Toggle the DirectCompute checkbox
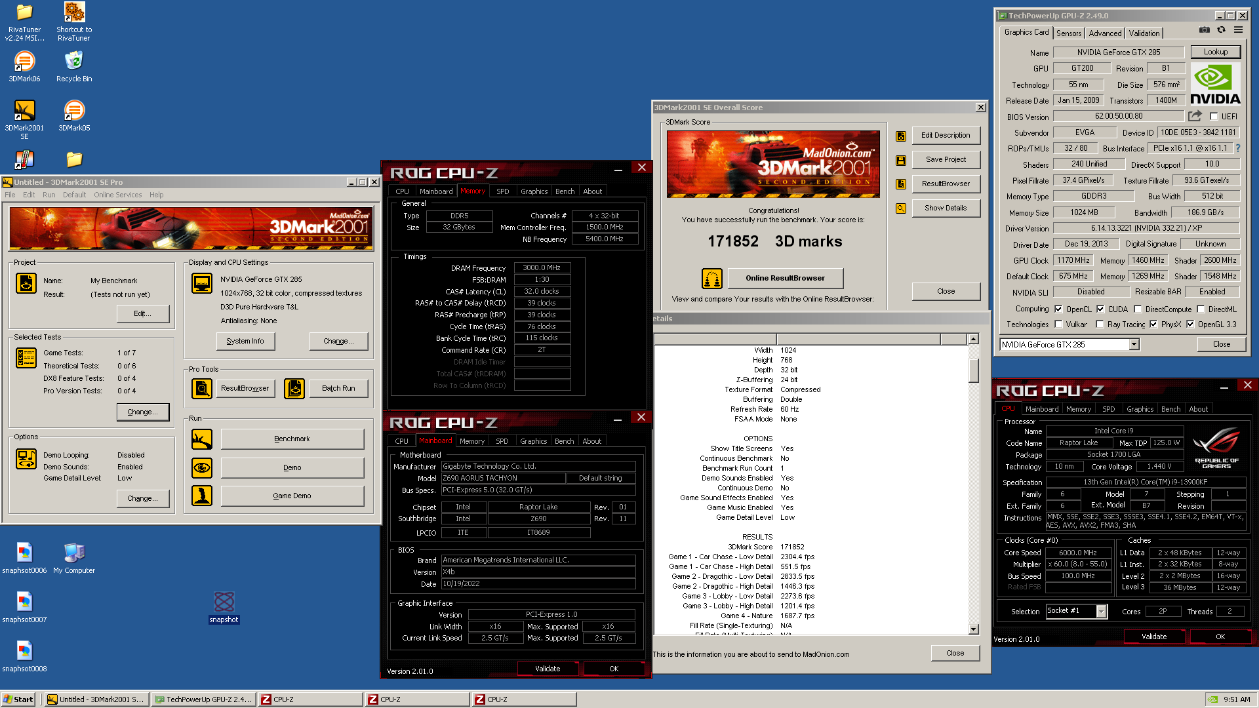Image resolution: width=1259 pixels, height=708 pixels. (x=1138, y=309)
